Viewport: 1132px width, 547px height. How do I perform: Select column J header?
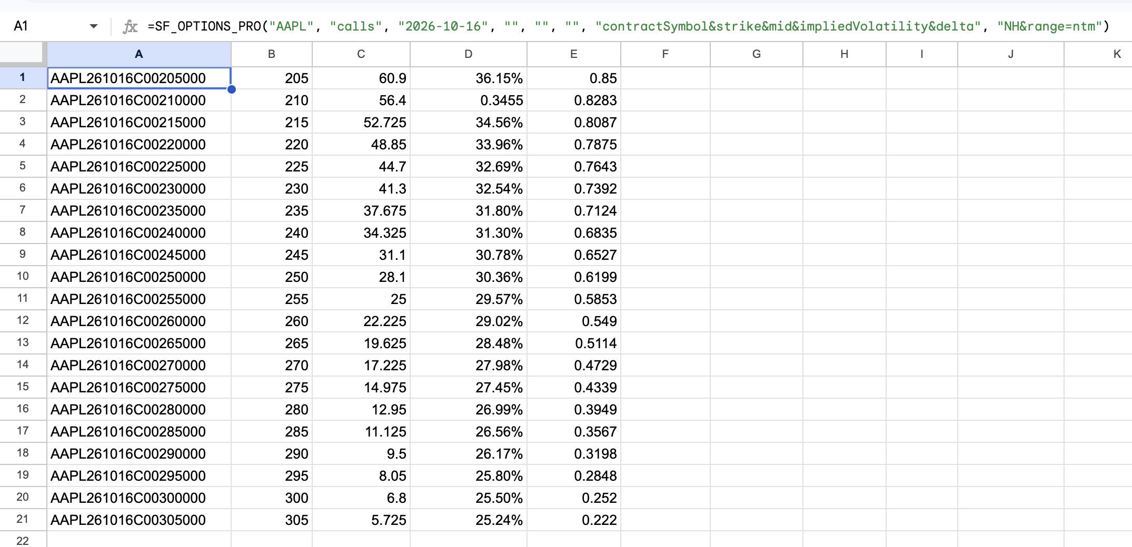point(1011,54)
